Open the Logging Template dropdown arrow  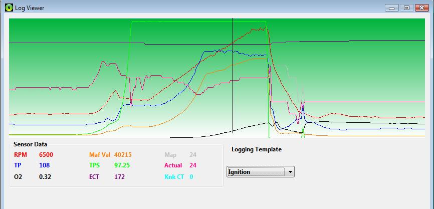pyautogui.click(x=290, y=172)
